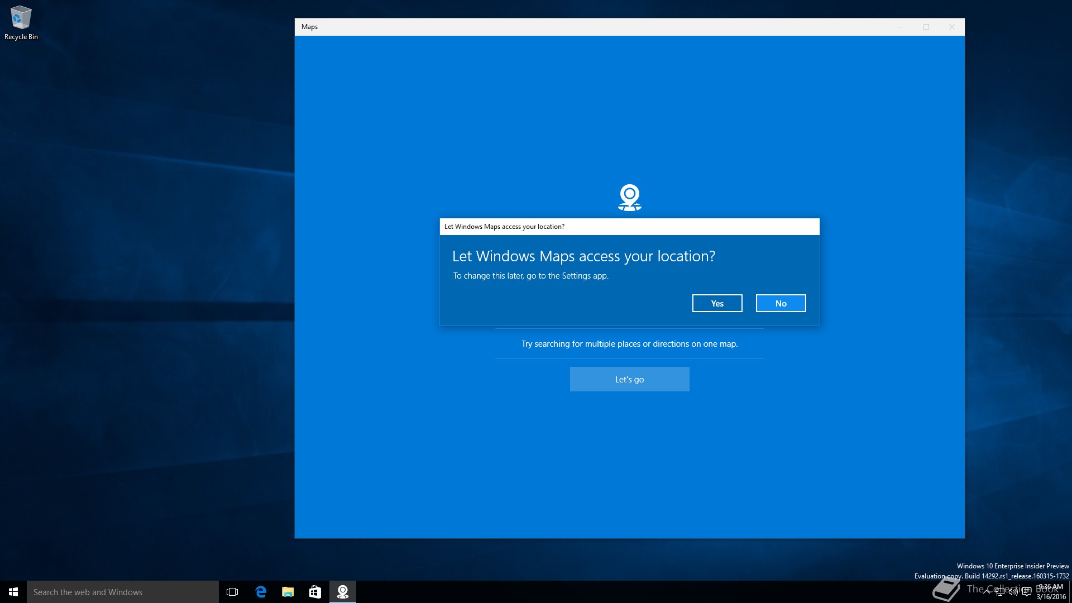
Task: Open network status tray icon
Action: [1000, 592]
